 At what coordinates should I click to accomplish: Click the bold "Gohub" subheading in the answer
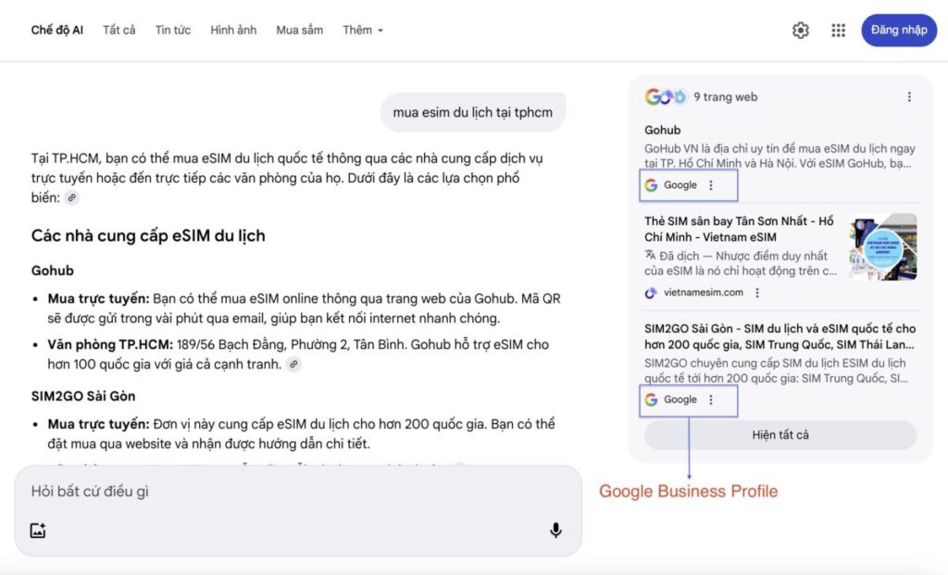53,270
